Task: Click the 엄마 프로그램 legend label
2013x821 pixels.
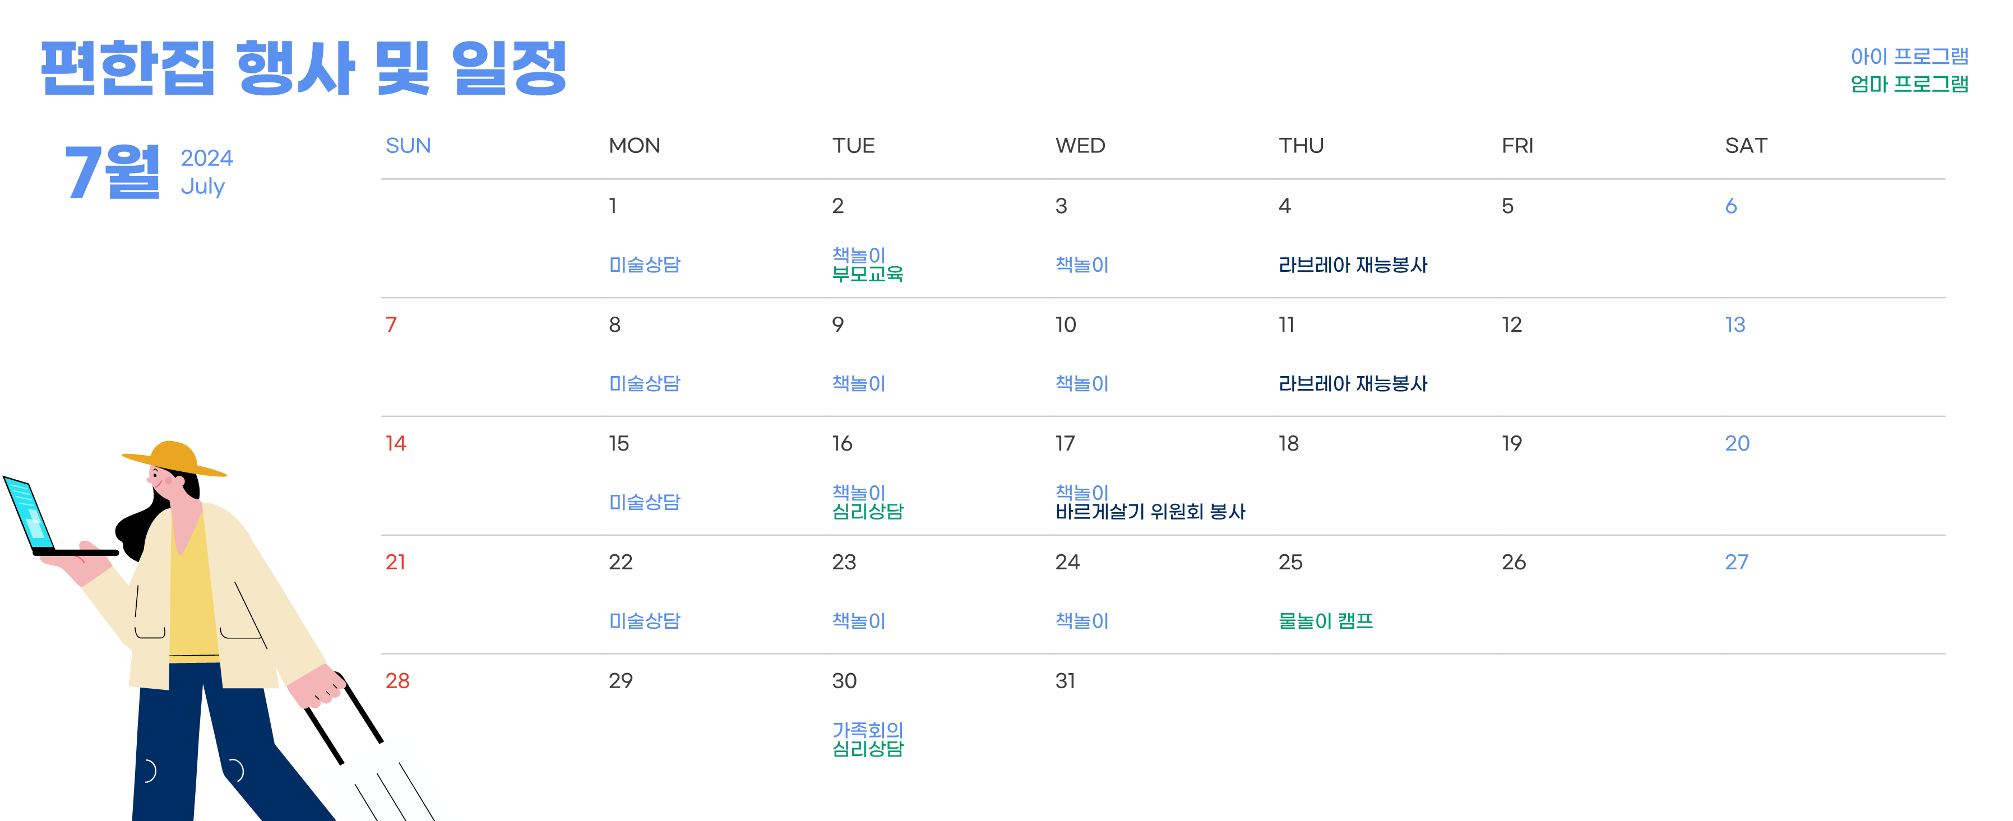Action: [1909, 84]
